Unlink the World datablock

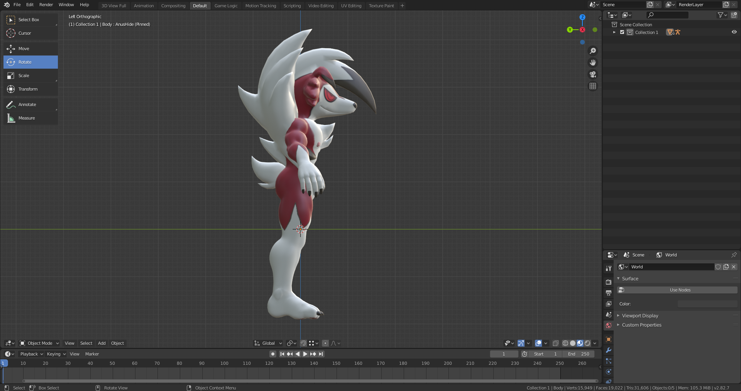pyautogui.click(x=734, y=267)
